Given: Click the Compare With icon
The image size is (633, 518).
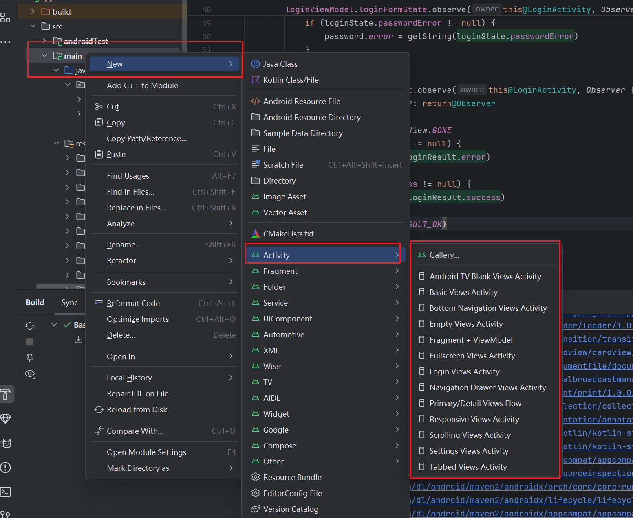Looking at the screenshot, I should [x=99, y=431].
